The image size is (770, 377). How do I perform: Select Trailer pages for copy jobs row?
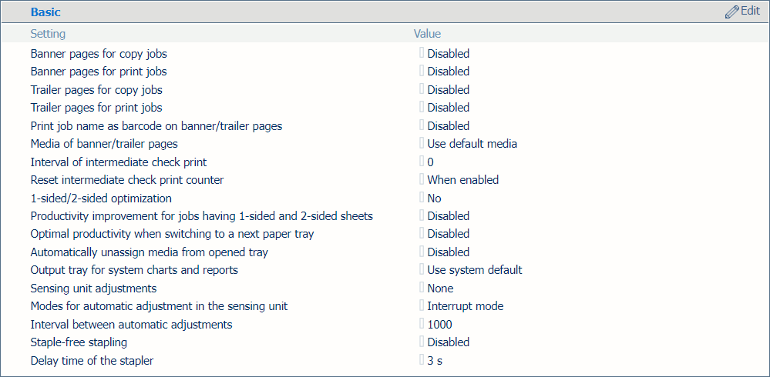pos(96,90)
